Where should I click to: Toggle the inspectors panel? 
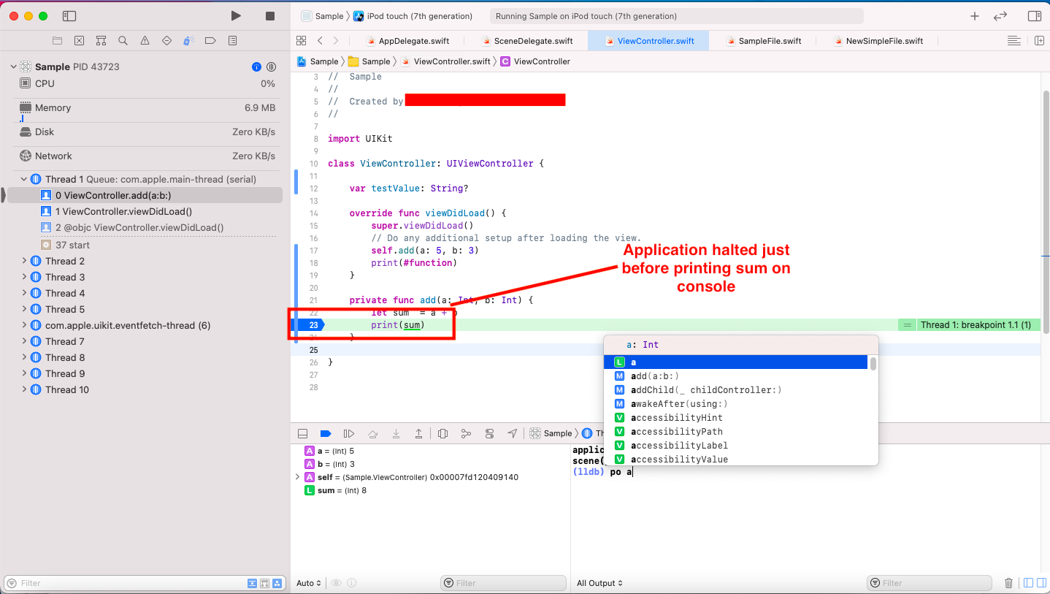pos(1034,16)
